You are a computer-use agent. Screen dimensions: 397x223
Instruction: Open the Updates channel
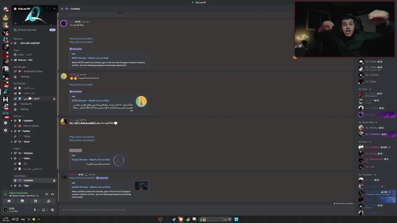[x=34, y=120]
